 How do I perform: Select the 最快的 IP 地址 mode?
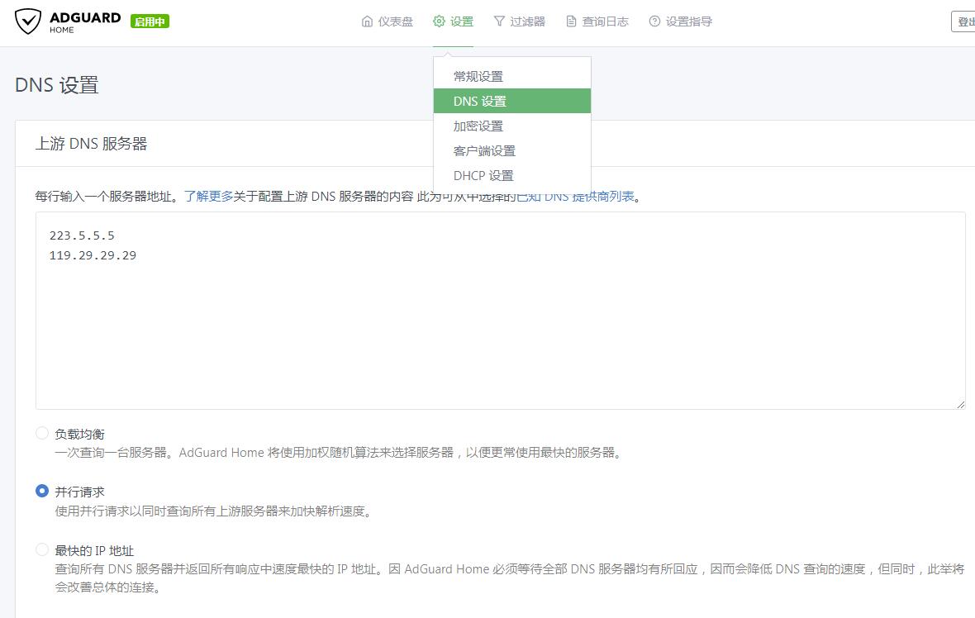click(x=42, y=549)
